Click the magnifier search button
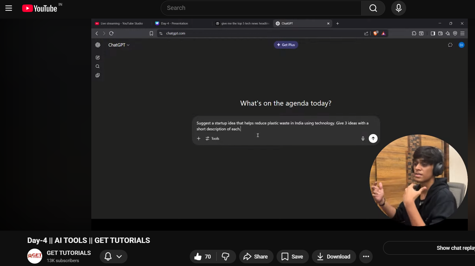Viewport: 475px width, 266px height. (x=373, y=8)
